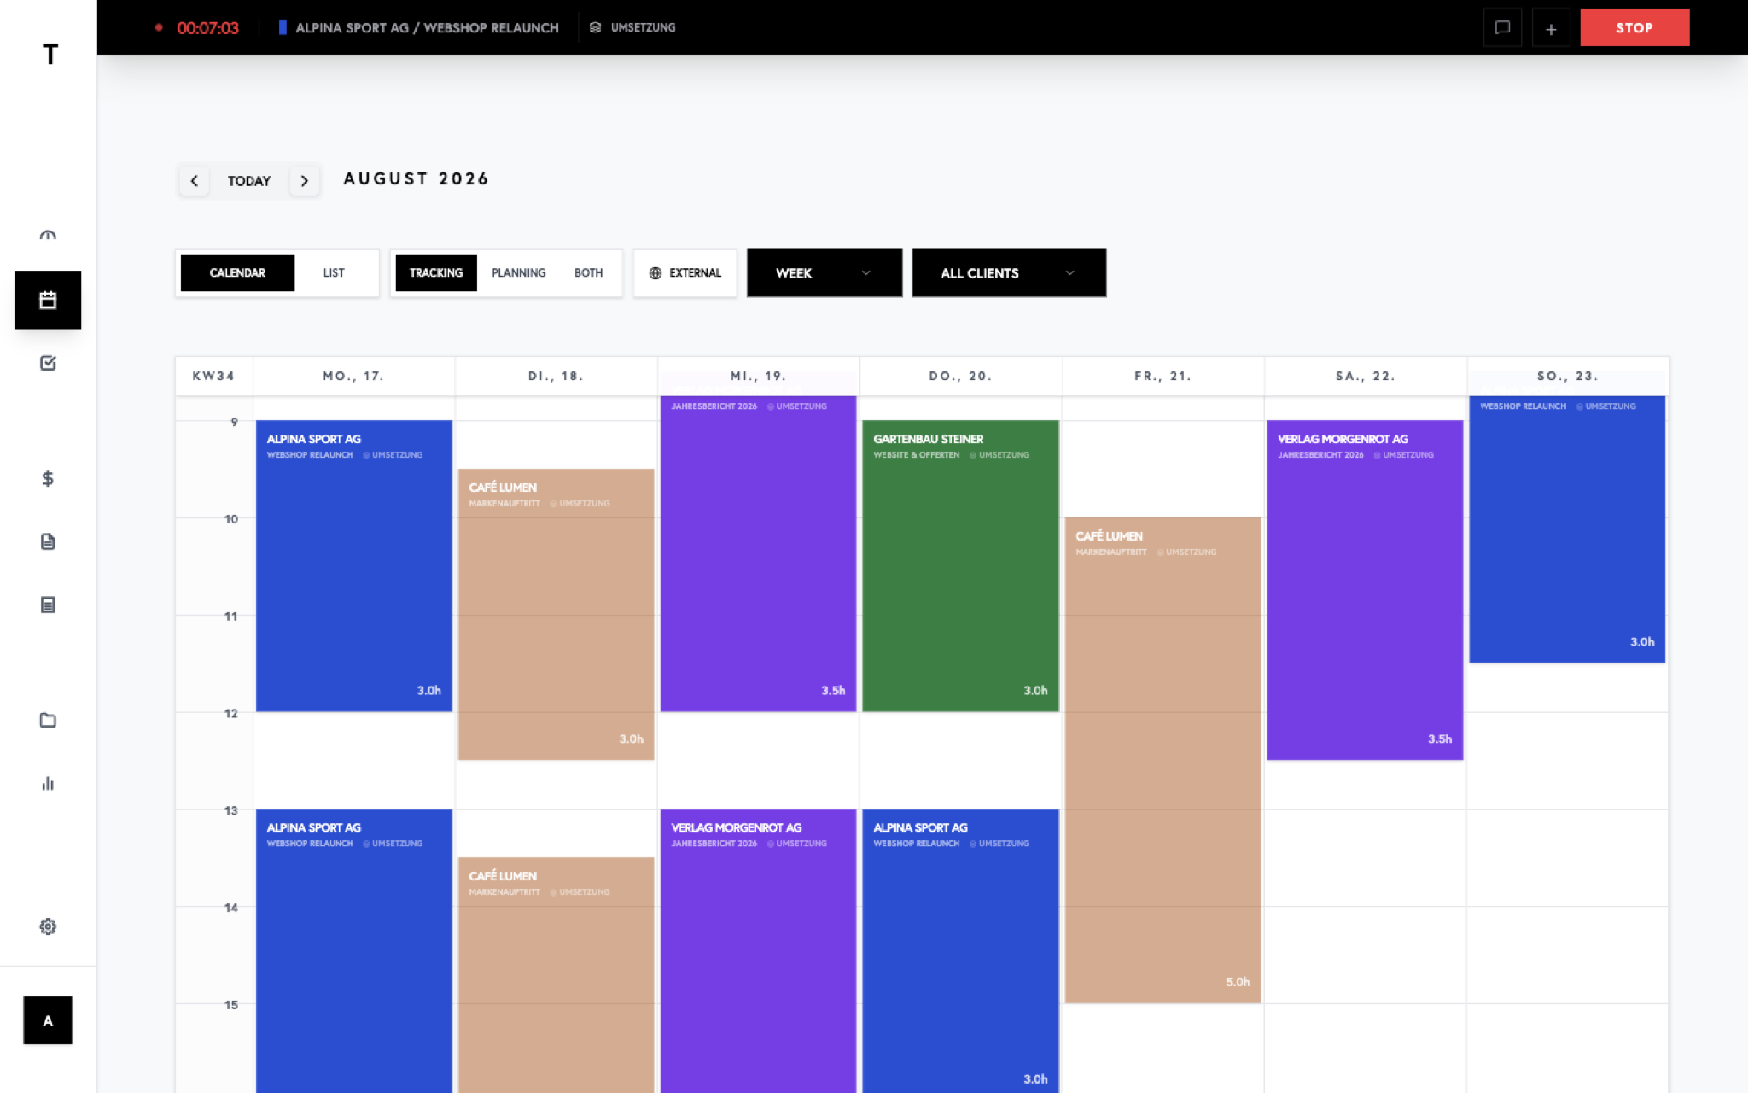Open Monday morning Alpina Sport AG entry

tap(354, 565)
